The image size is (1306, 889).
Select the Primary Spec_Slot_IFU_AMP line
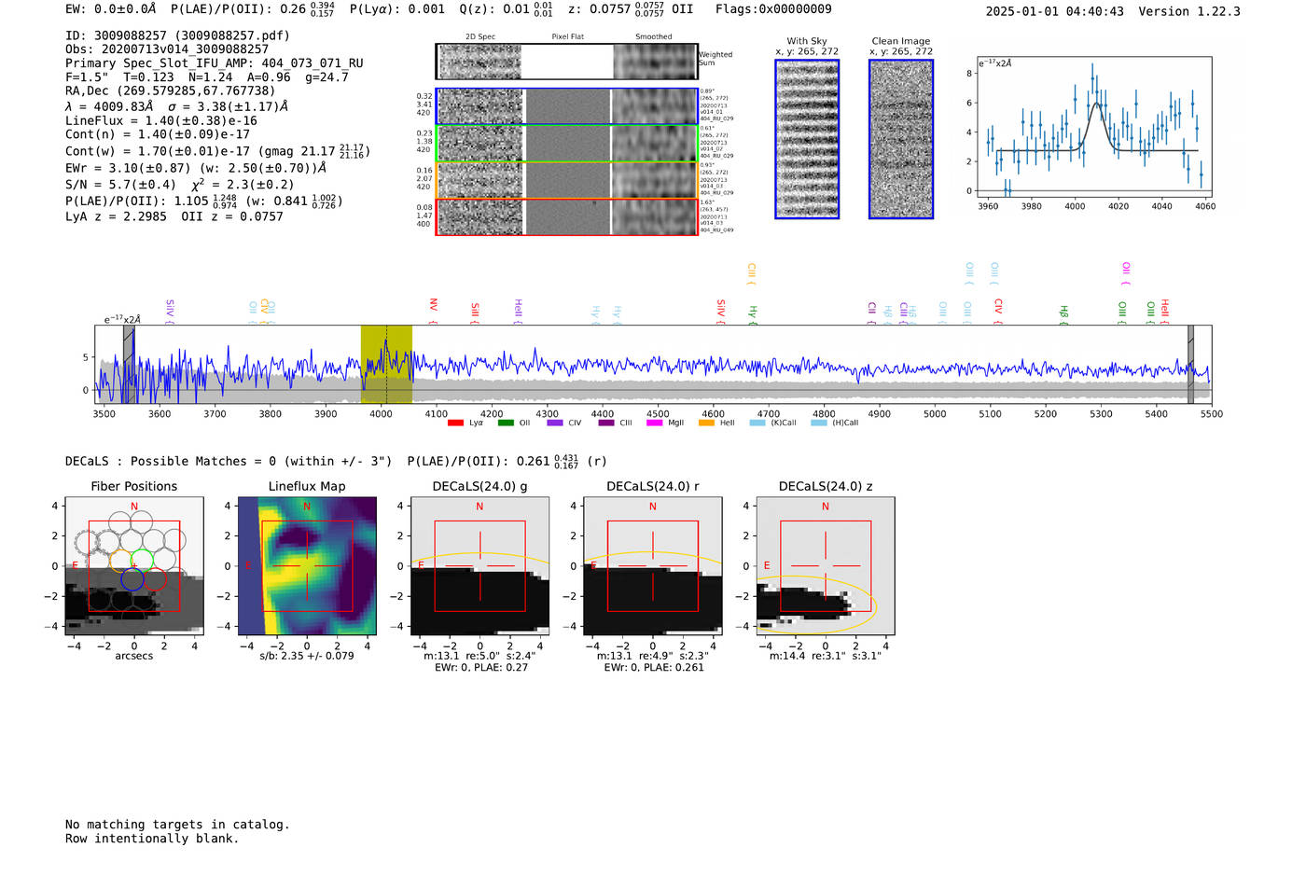point(215,63)
